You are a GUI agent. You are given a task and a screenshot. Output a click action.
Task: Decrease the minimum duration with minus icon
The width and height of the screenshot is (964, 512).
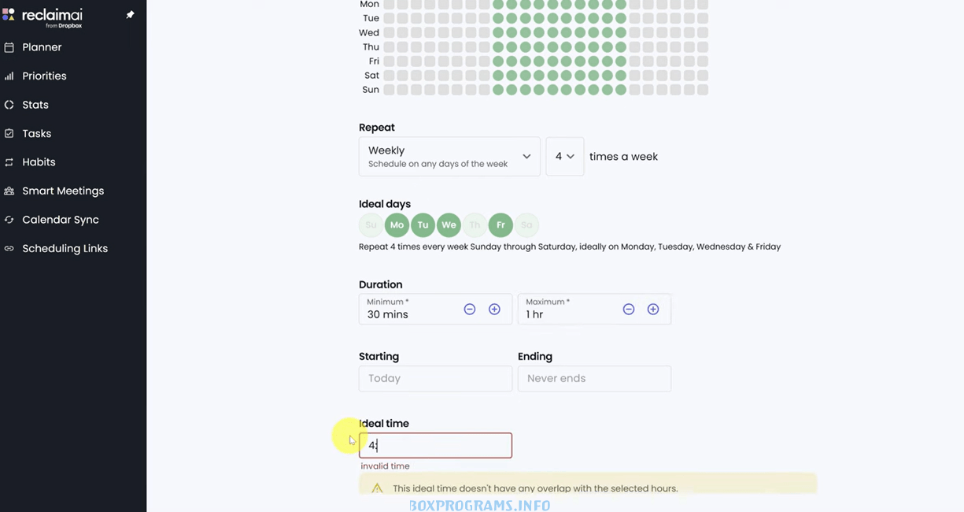coord(470,310)
